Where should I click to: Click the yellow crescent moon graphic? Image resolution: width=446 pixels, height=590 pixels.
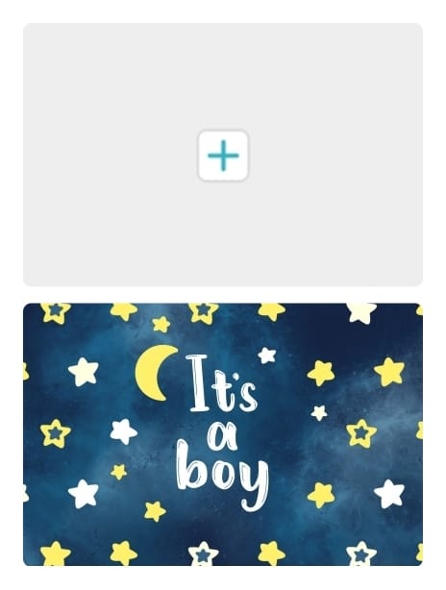(156, 373)
